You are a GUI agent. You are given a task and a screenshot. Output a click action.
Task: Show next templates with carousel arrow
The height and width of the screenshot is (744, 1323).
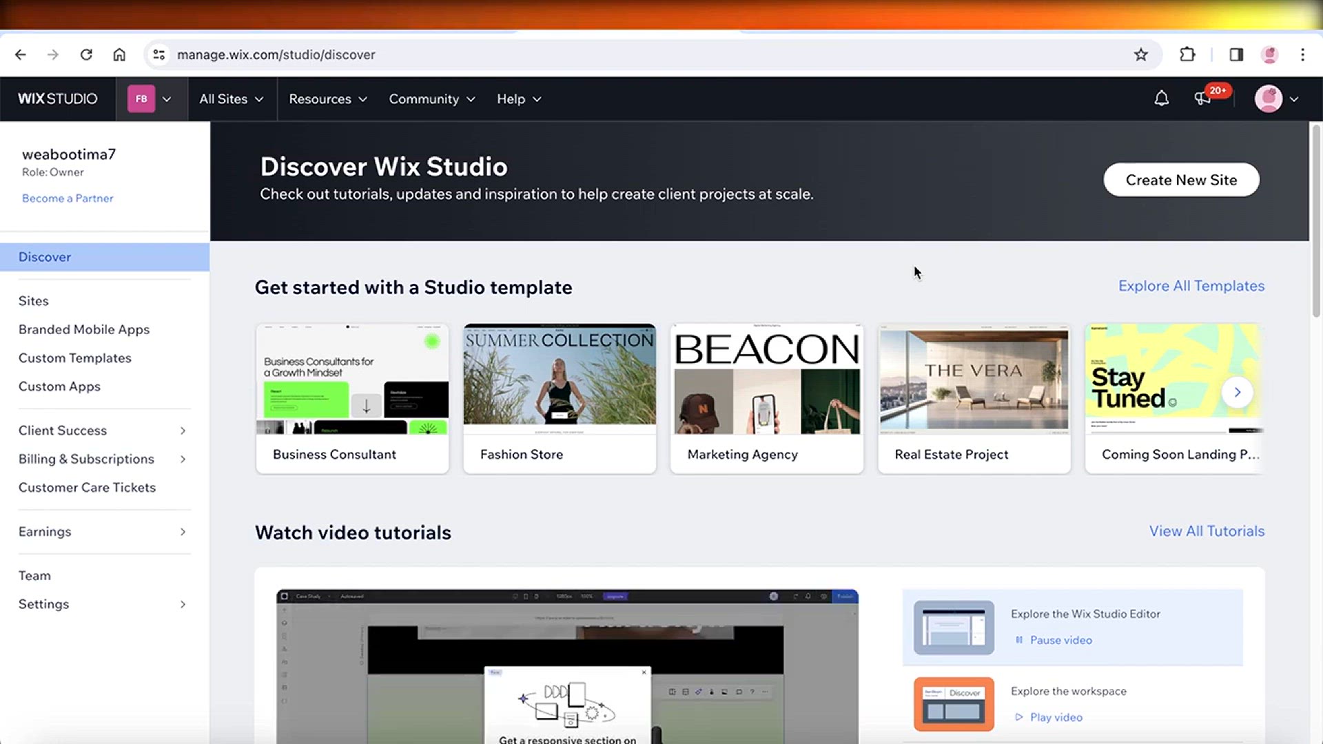(1238, 392)
